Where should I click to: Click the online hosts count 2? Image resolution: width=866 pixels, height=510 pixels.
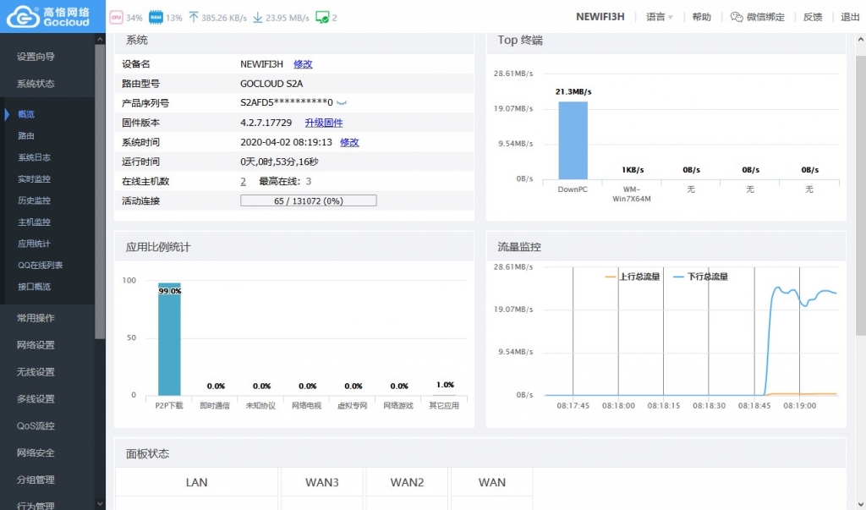point(243,181)
